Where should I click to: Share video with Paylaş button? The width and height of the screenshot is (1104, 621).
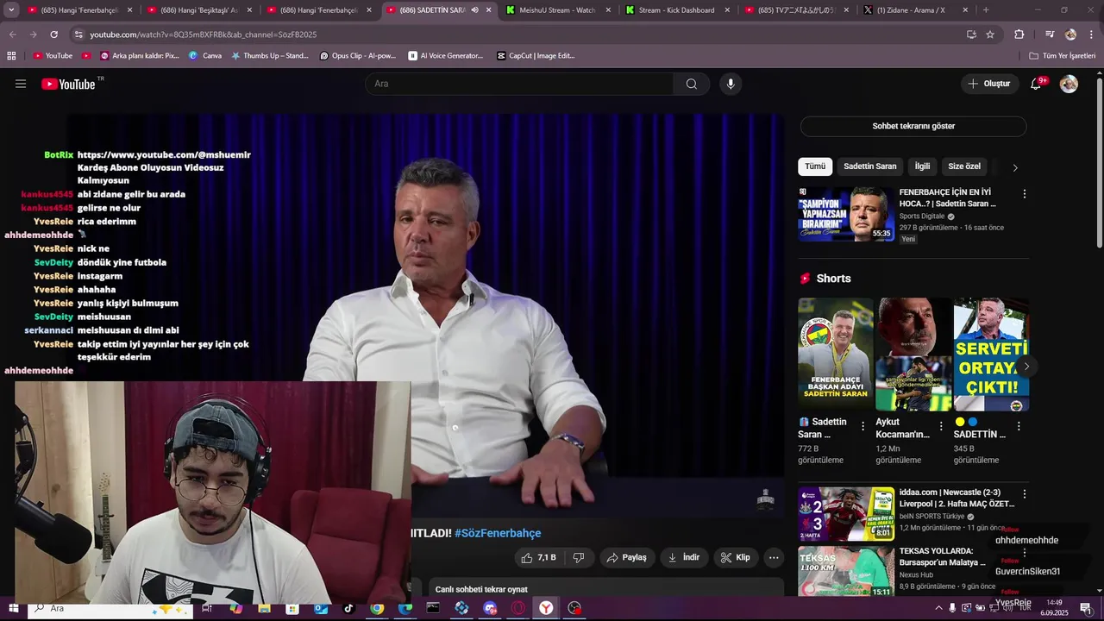pyautogui.click(x=626, y=558)
